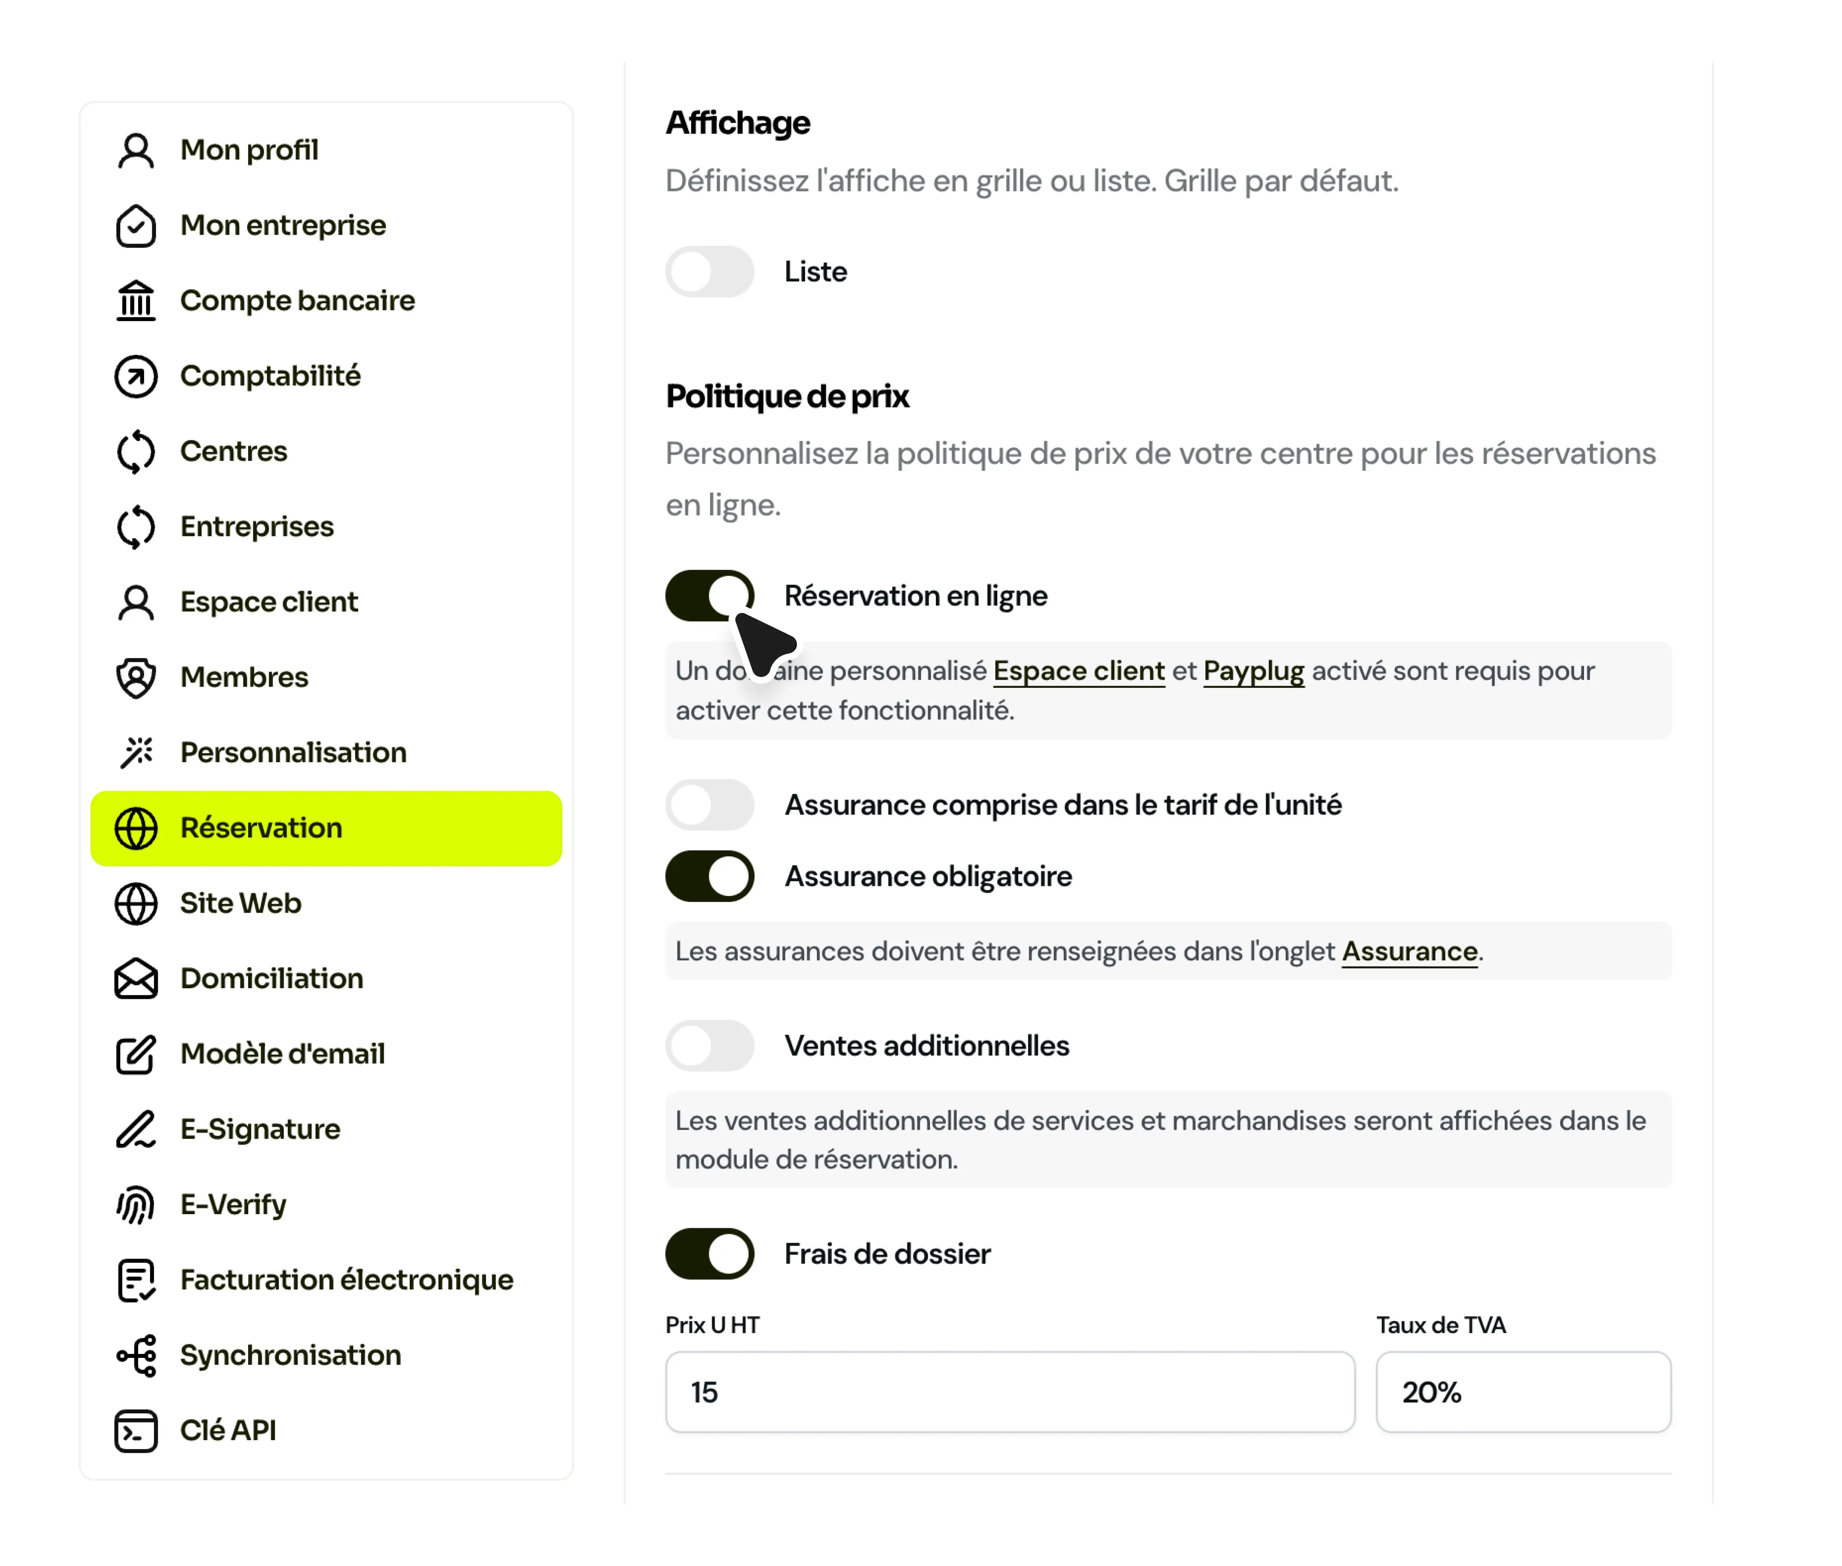The width and height of the screenshot is (1842, 1566).
Task: Open Compte bancaire bank icon
Action: pos(136,301)
